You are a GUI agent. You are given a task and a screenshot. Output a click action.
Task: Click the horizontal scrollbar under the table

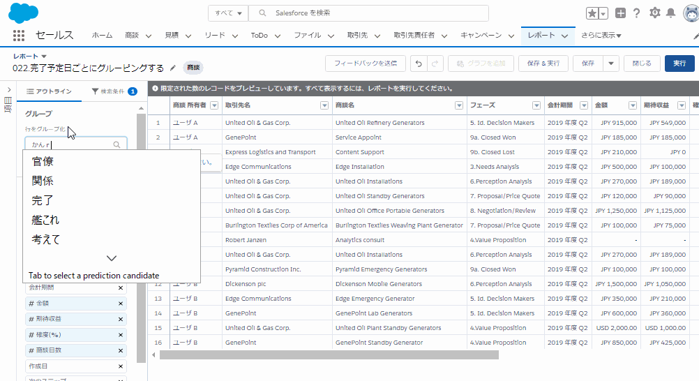329,355
